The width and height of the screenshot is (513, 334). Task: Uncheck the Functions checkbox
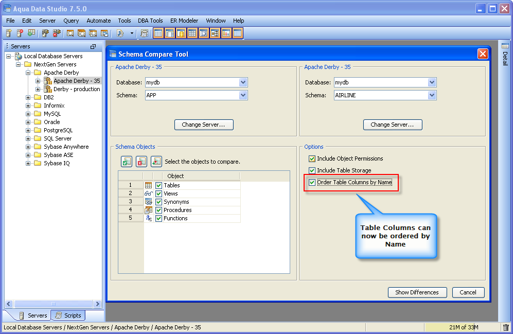pos(158,218)
